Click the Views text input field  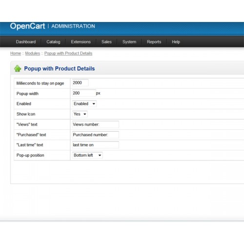96,124
